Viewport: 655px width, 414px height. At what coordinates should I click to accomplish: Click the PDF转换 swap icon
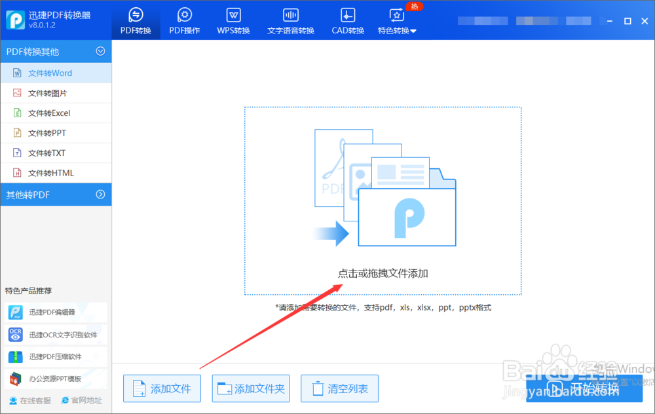point(136,15)
